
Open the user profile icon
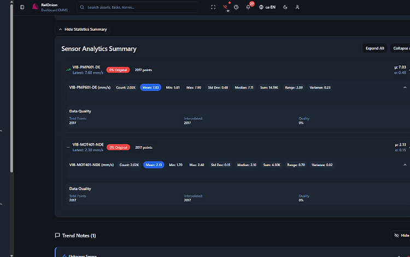297,7
